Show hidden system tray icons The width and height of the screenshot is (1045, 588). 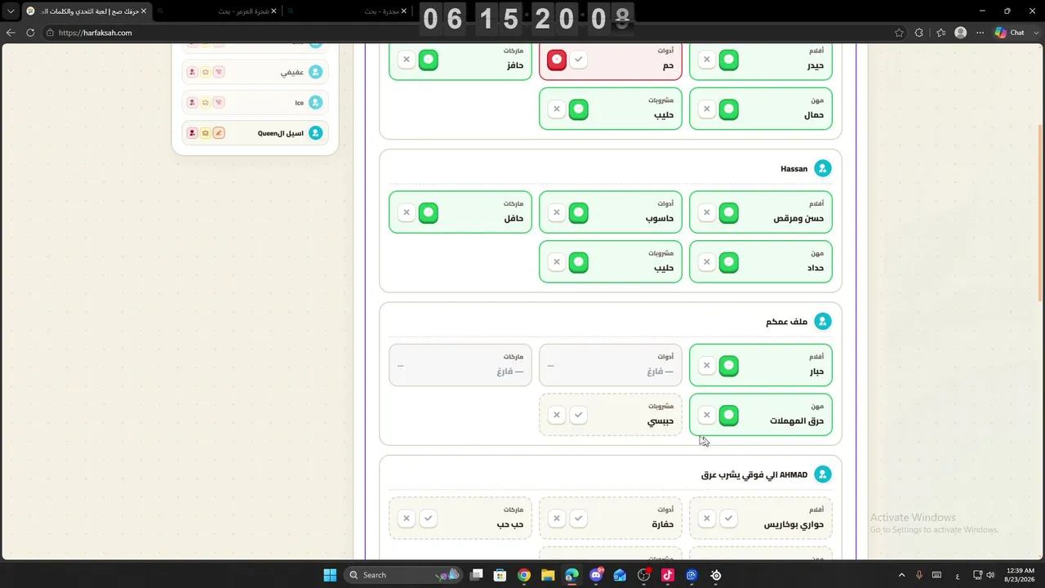[x=901, y=575]
